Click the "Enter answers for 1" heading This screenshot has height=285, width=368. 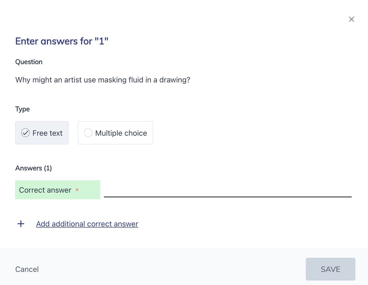[x=62, y=41]
